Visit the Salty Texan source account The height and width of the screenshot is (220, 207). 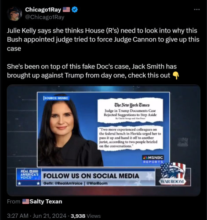46,202
